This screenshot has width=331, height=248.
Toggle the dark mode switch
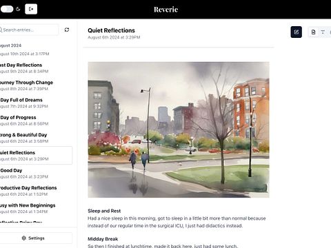pos(7,9)
